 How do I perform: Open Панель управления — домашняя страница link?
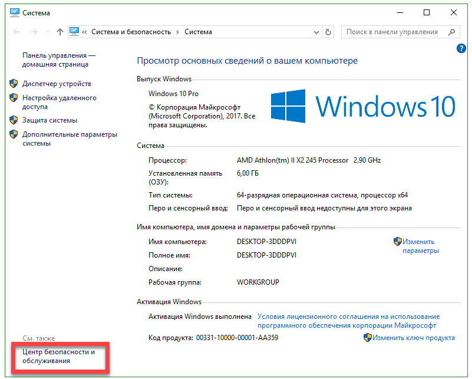pyautogui.click(x=59, y=60)
